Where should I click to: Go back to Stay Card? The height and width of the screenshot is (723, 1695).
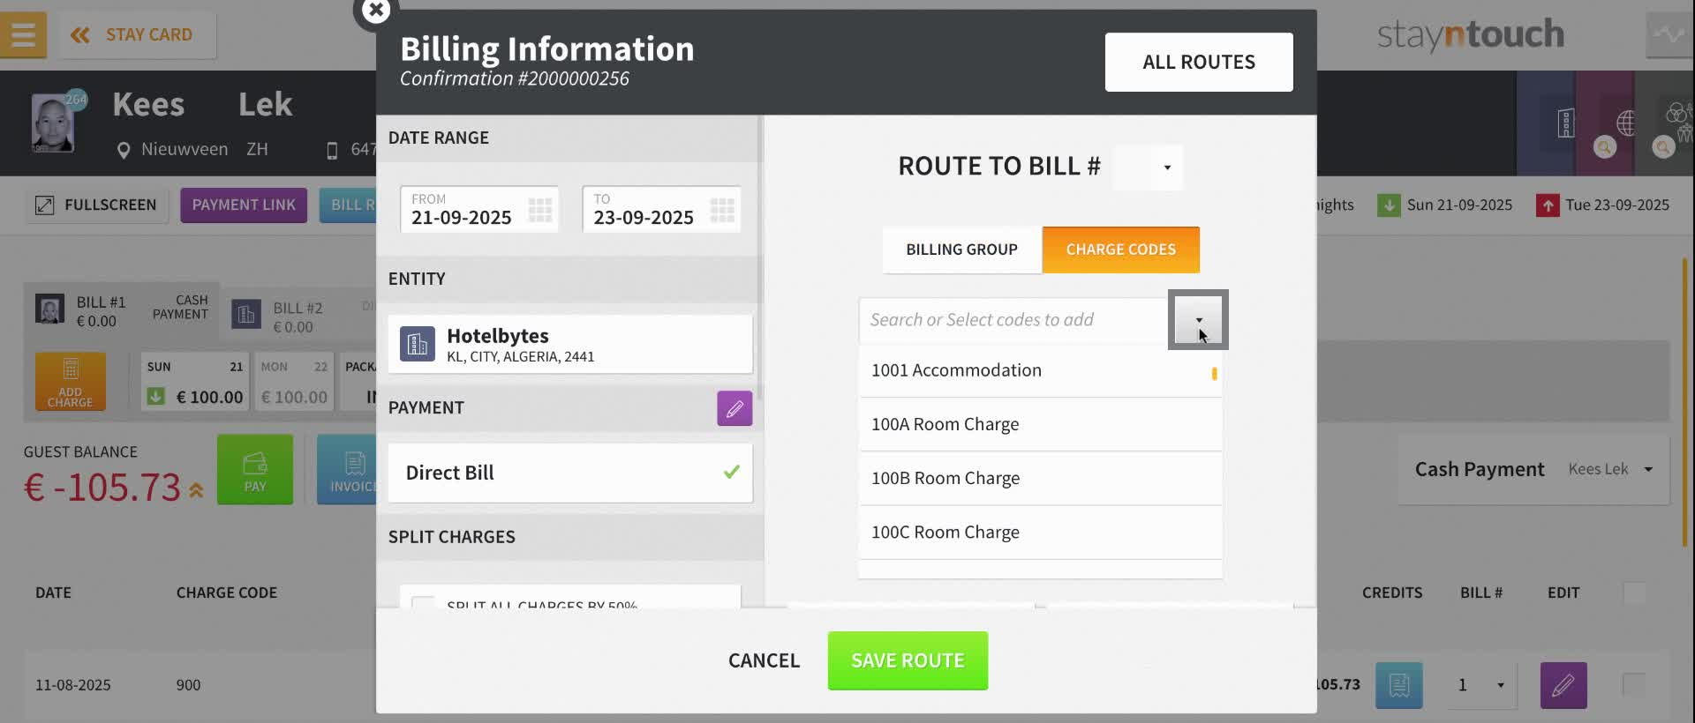[138, 35]
